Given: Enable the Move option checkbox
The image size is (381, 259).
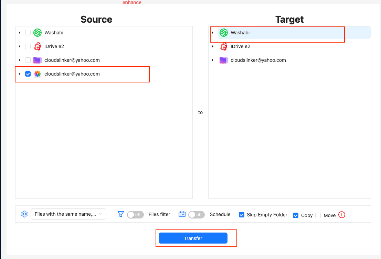Looking at the screenshot, I should point(318,215).
